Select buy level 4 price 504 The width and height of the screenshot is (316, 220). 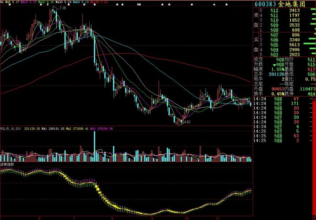274,49
